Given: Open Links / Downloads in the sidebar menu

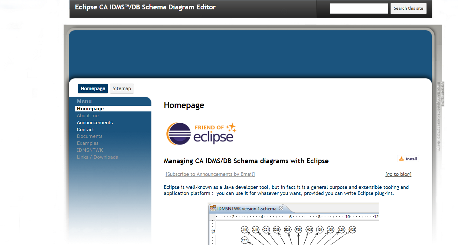Looking at the screenshot, I should pyautogui.click(x=97, y=157).
